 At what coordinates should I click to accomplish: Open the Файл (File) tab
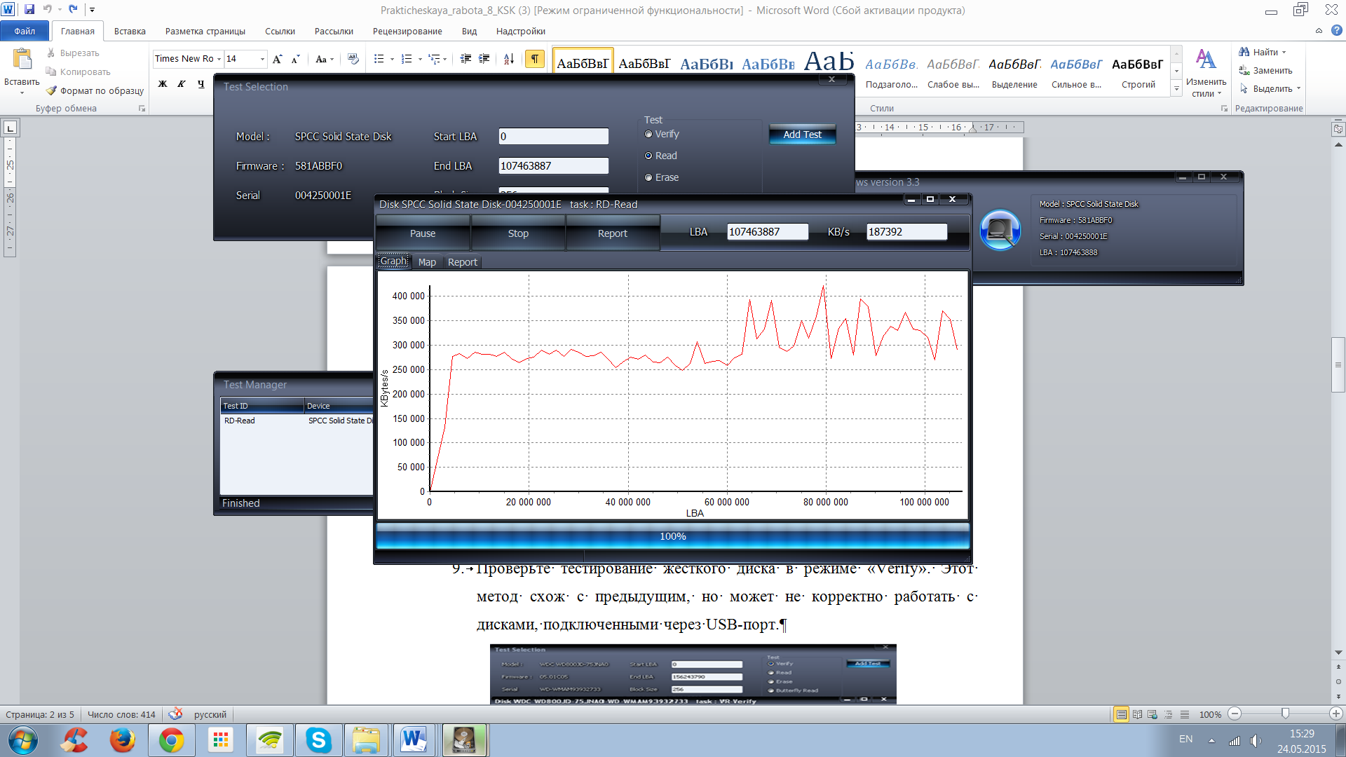[25, 31]
